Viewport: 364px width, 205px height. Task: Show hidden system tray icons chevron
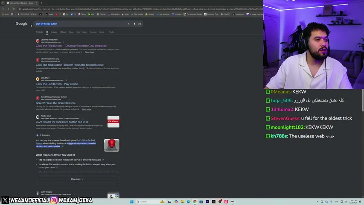point(317,202)
